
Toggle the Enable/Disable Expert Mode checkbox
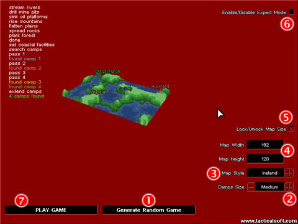click(291, 12)
